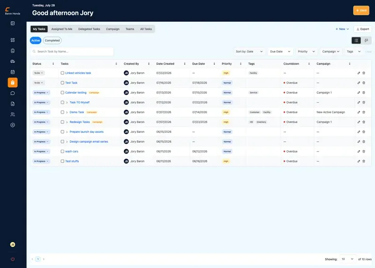Check the Redesign Tasks checkbox
This screenshot has width=375, height=268.
click(x=62, y=122)
